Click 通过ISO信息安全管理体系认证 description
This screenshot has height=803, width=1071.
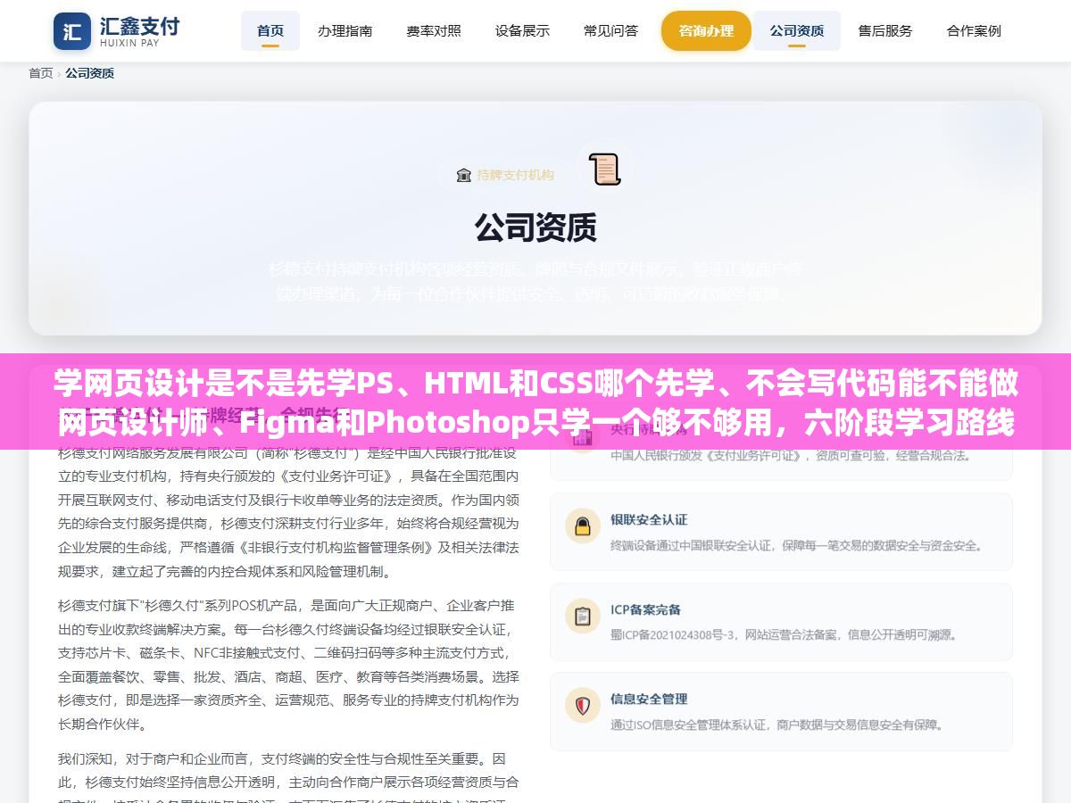point(777,724)
